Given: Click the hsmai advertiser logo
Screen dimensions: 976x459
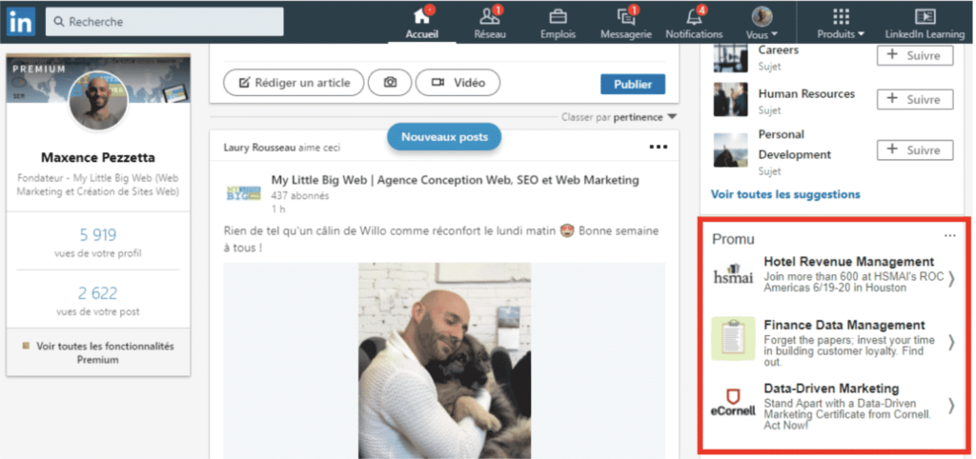Looking at the screenshot, I should (x=733, y=275).
